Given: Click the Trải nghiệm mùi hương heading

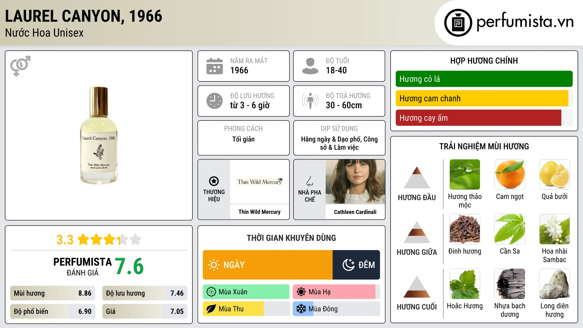Looking at the screenshot, I should (484, 146).
